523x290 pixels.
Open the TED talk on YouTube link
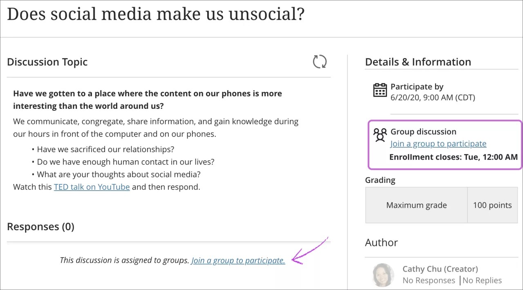pos(92,187)
